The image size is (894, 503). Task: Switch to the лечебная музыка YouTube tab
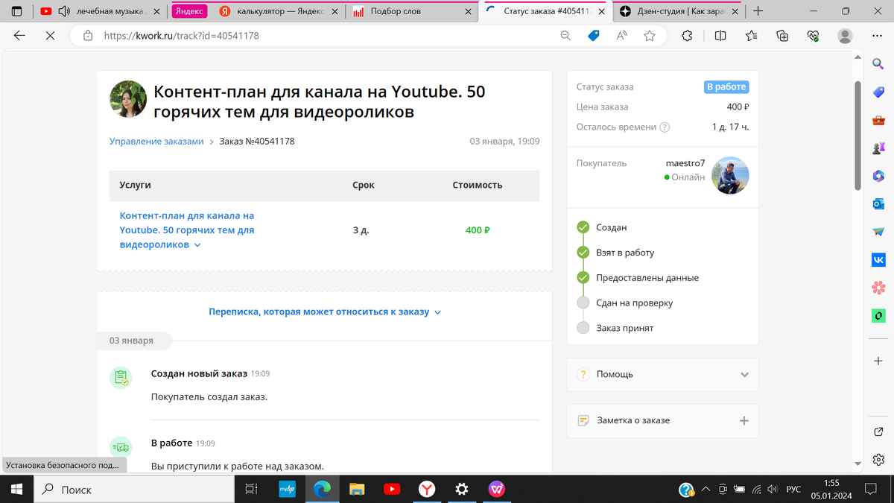coord(101,11)
